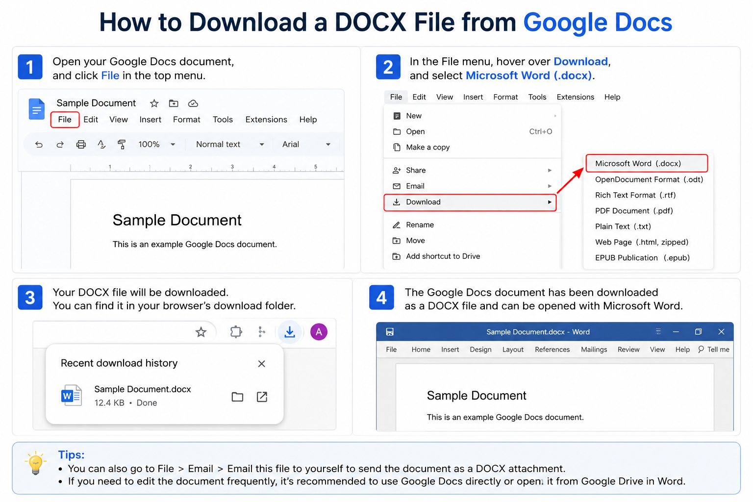Switch to the Layout tab in Word
The height and width of the screenshot is (502, 753).
(513, 350)
